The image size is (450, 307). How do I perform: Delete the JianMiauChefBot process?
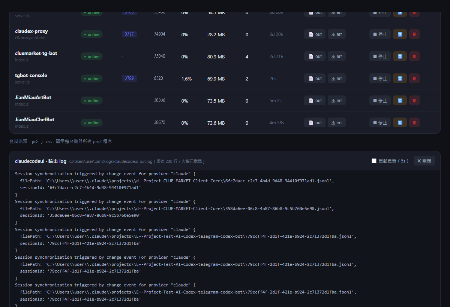point(414,123)
